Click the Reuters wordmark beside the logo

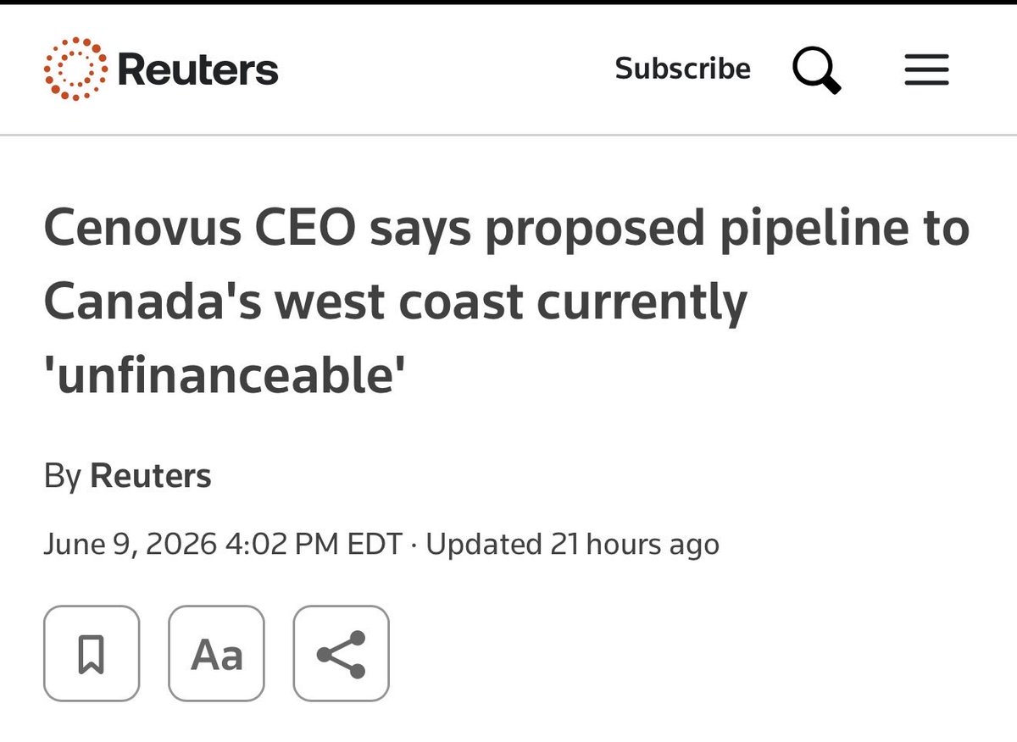(x=198, y=69)
